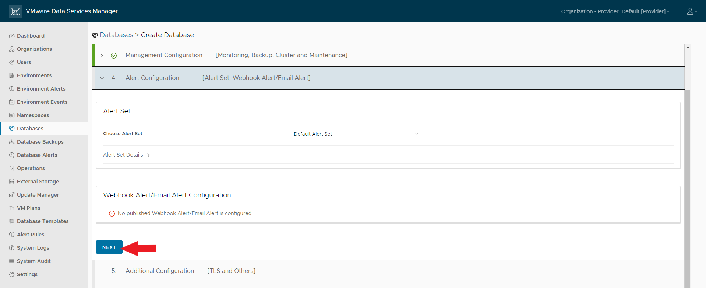This screenshot has width=706, height=288.
Task: Open Dashboard from the sidebar
Action: (x=31, y=36)
